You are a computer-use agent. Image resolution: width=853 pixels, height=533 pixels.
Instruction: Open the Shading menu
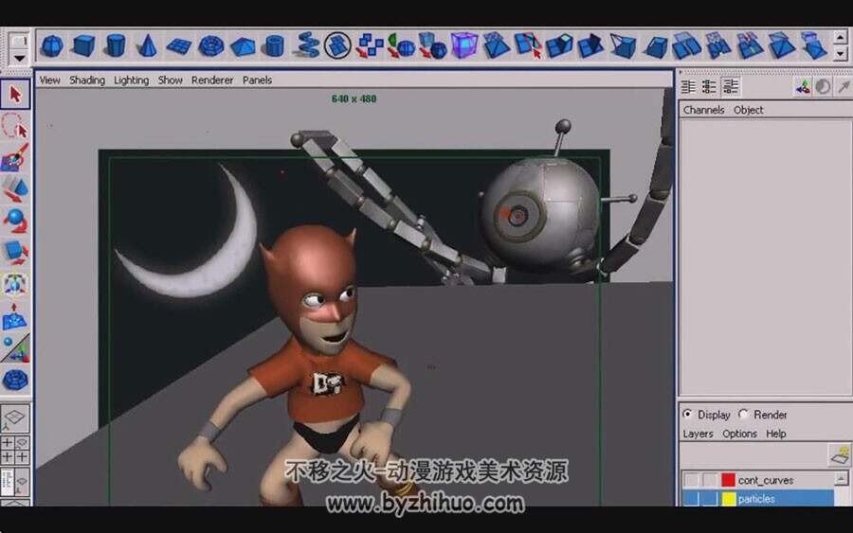click(87, 80)
